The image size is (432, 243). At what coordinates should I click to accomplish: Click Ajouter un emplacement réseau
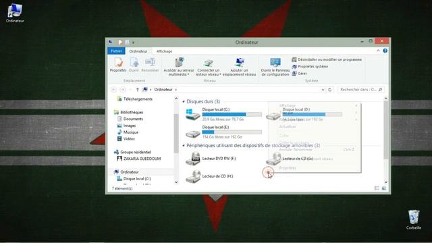(239, 67)
